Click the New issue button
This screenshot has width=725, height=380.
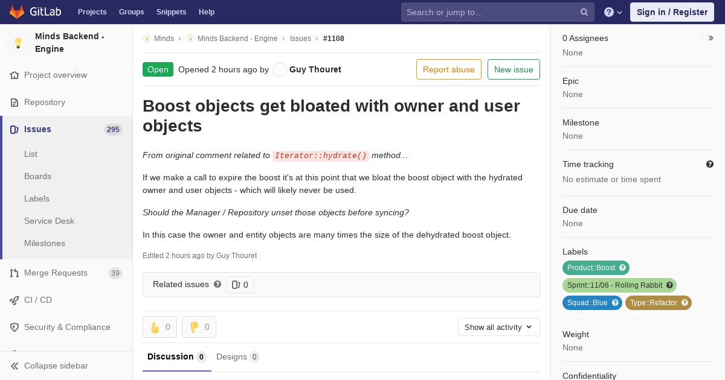point(514,69)
